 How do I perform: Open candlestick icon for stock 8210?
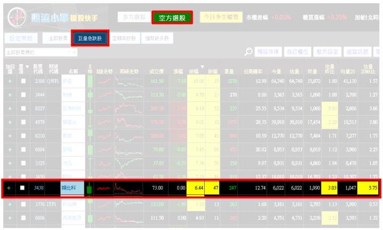pos(90,135)
